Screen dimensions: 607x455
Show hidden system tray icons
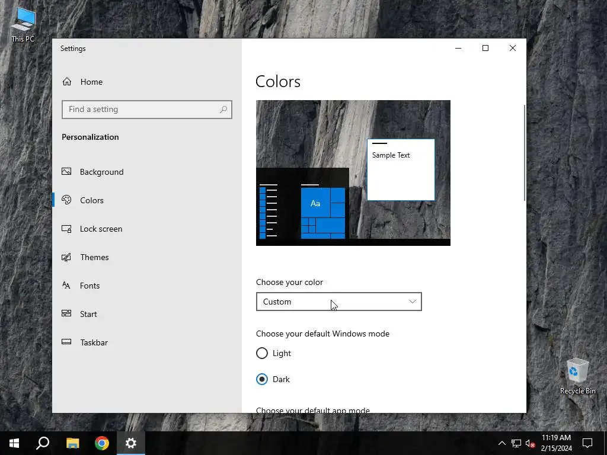501,443
